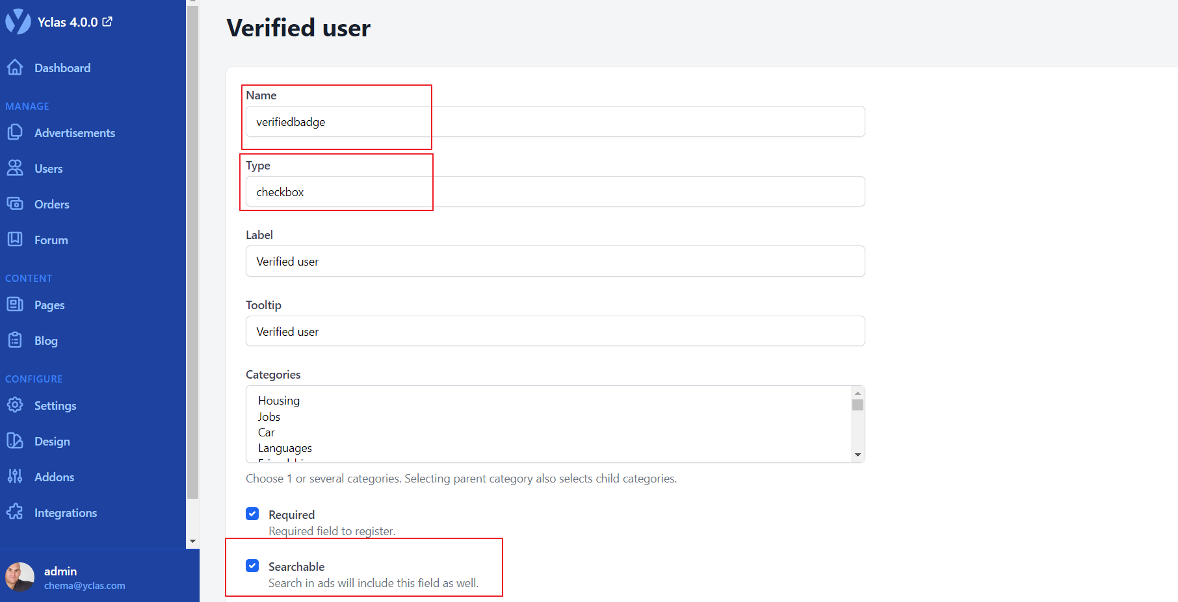Image resolution: width=1178 pixels, height=602 pixels.
Task: Open Advertisements via its sidebar icon
Action: click(15, 132)
